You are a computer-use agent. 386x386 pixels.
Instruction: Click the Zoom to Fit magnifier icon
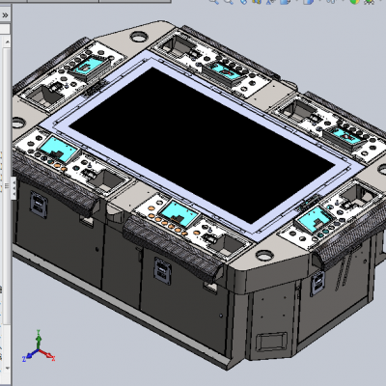(x=214, y=2)
